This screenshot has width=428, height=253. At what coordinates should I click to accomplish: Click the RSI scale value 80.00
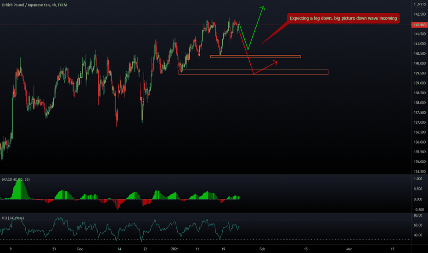point(418,216)
